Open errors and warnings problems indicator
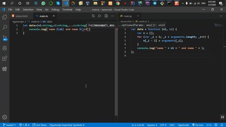 (x=24, y=125)
